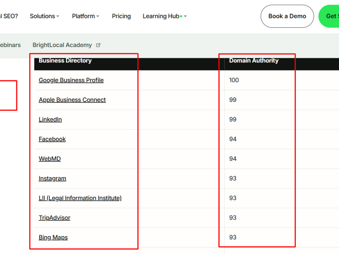Select the 99 value in Apple Business Connect row
The width and height of the screenshot is (339, 254).
coord(233,100)
